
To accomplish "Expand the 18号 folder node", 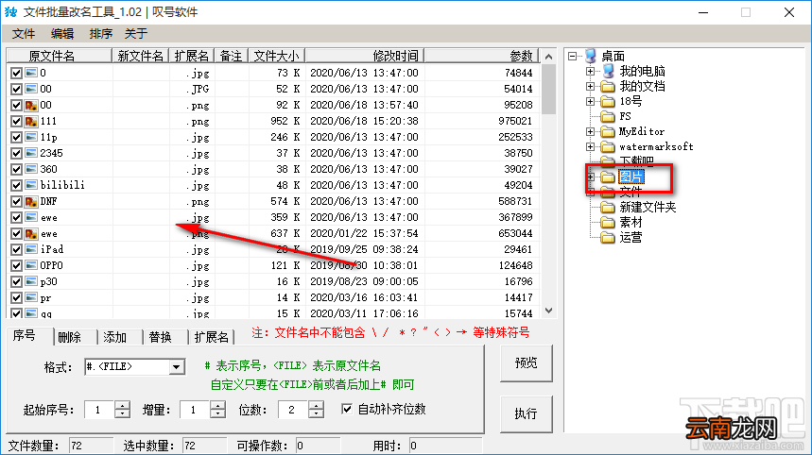I will tap(591, 101).
